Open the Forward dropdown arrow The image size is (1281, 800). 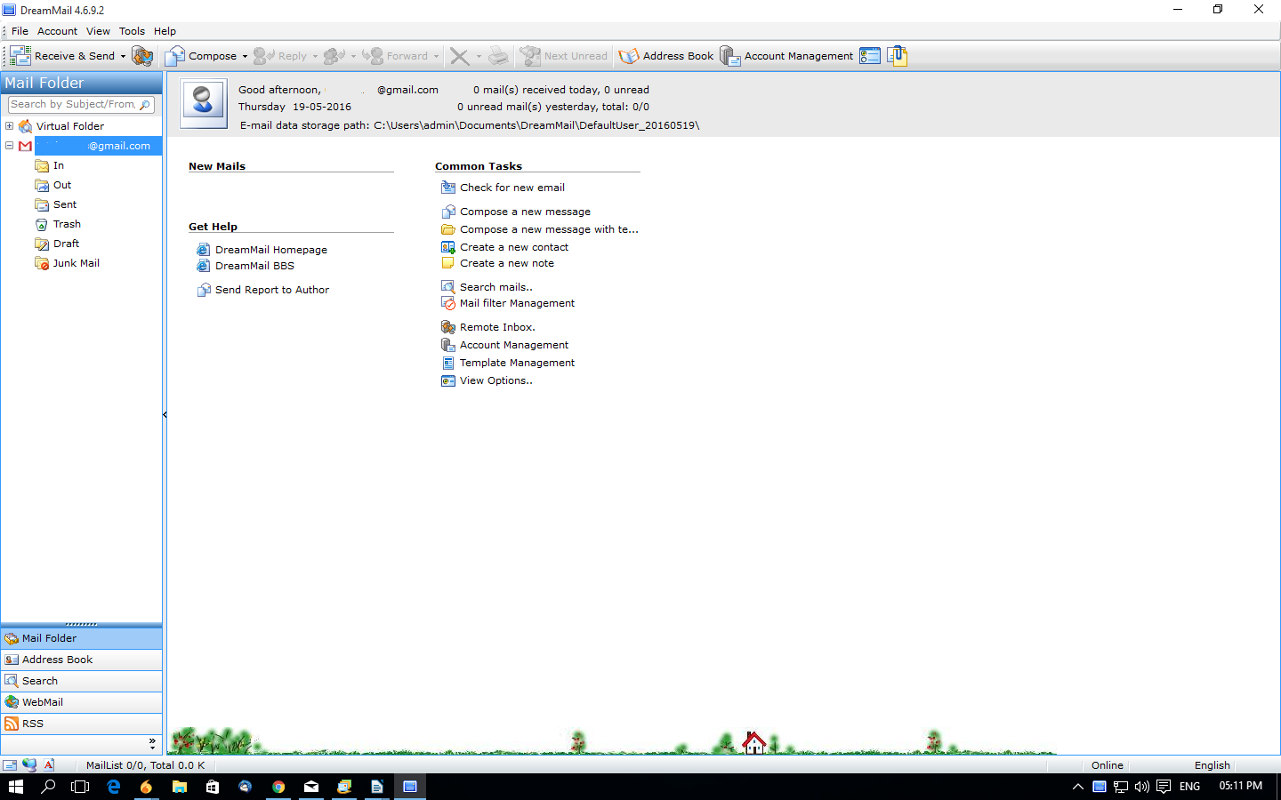[436, 56]
